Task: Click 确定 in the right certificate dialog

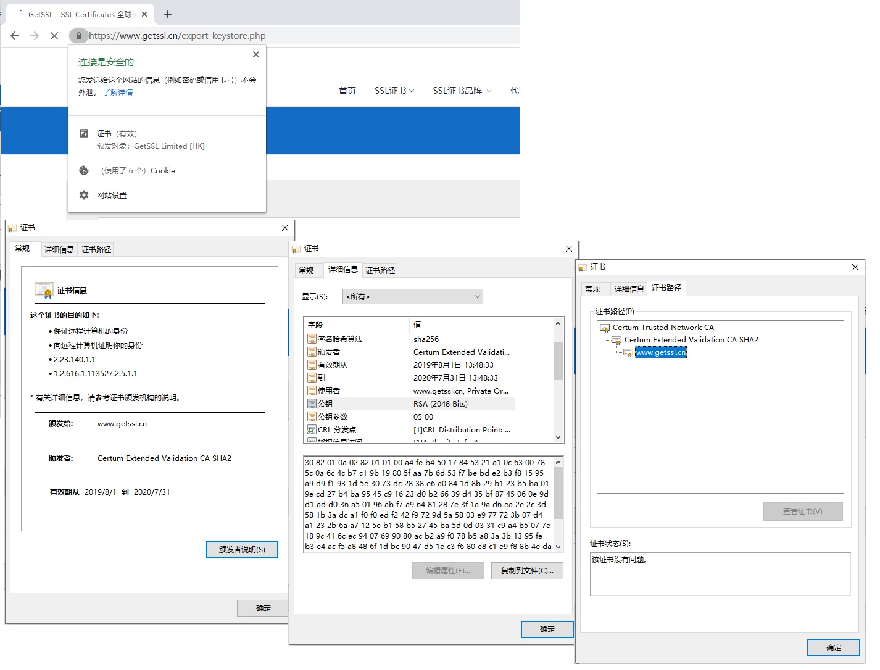Action: [x=833, y=648]
